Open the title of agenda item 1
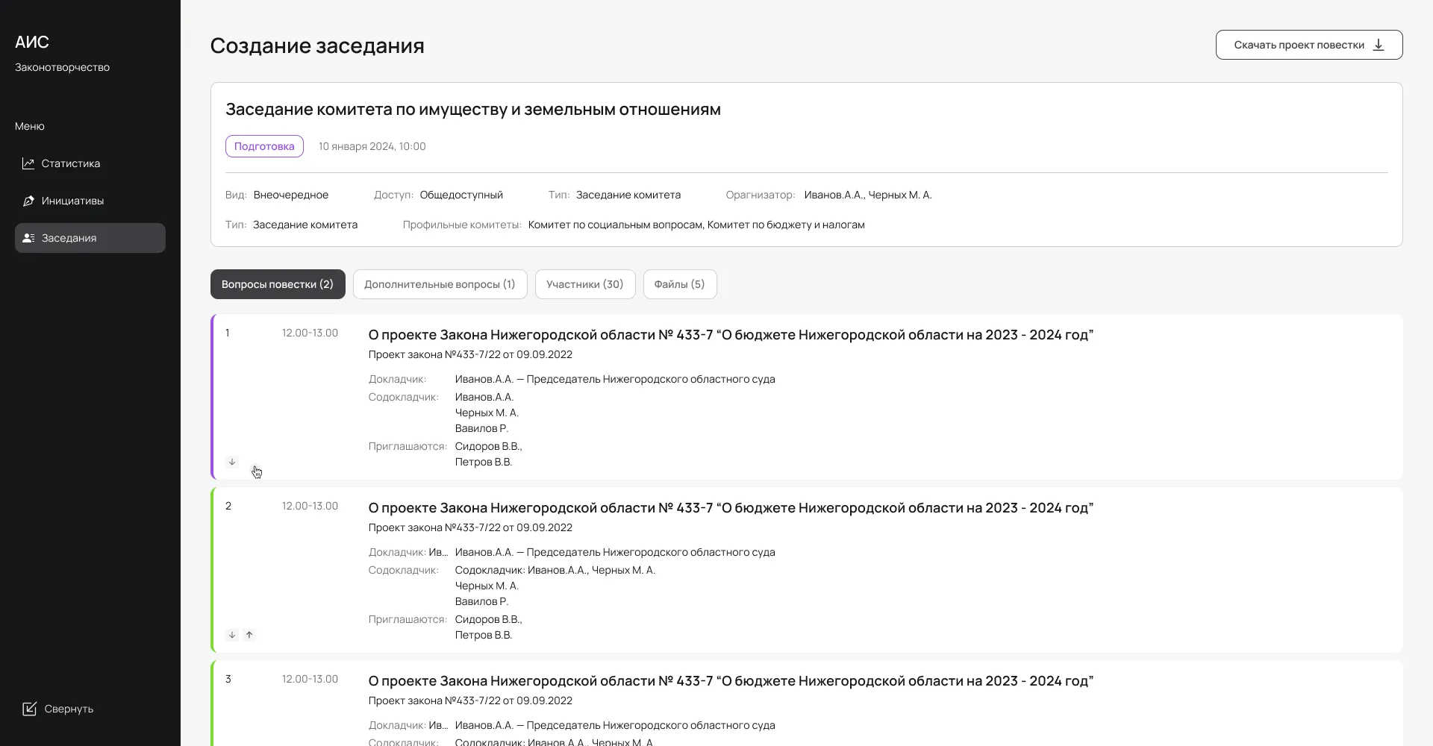This screenshot has width=1433, height=746. (x=730, y=335)
